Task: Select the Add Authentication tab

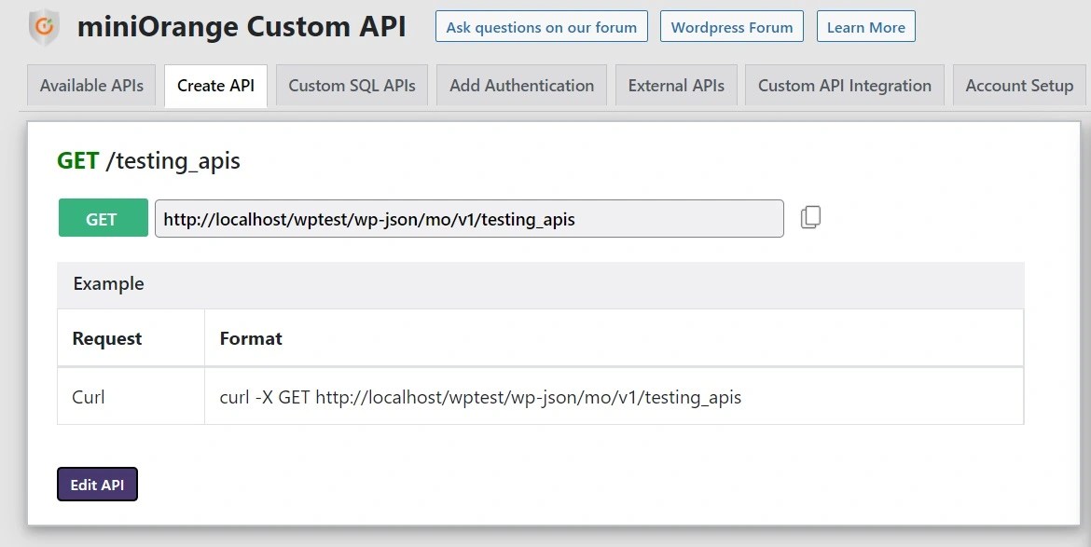Action: coord(520,85)
